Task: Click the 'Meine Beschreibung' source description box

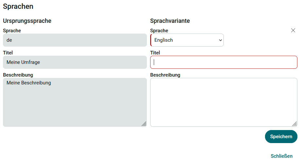Action: click(75, 102)
